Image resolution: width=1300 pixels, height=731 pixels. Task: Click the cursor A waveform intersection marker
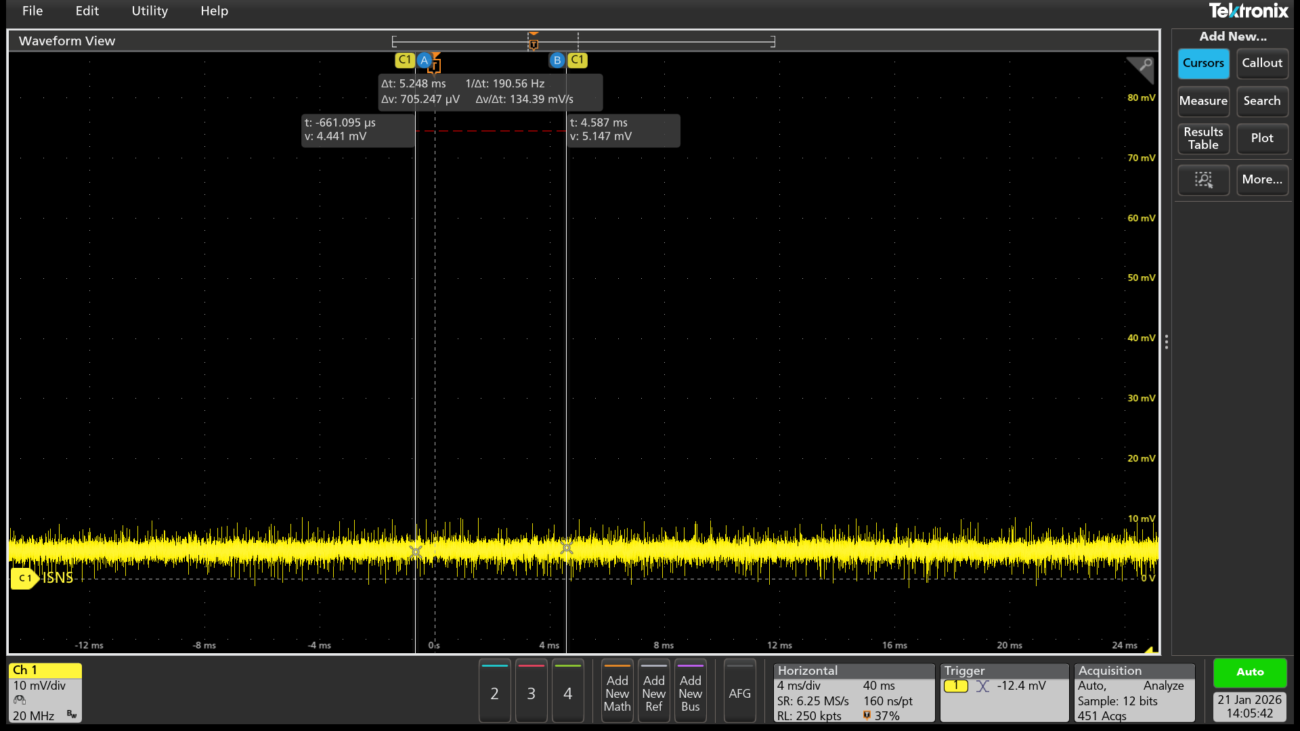(x=416, y=552)
